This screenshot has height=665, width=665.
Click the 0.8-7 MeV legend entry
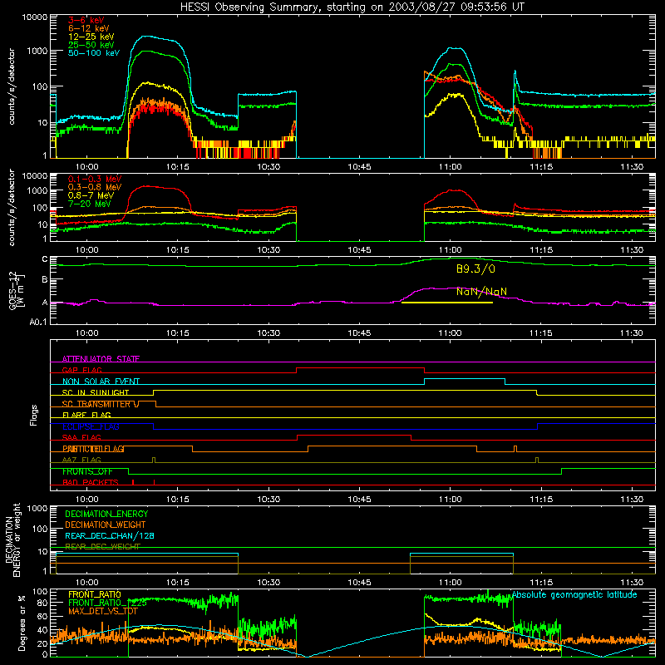coord(91,195)
